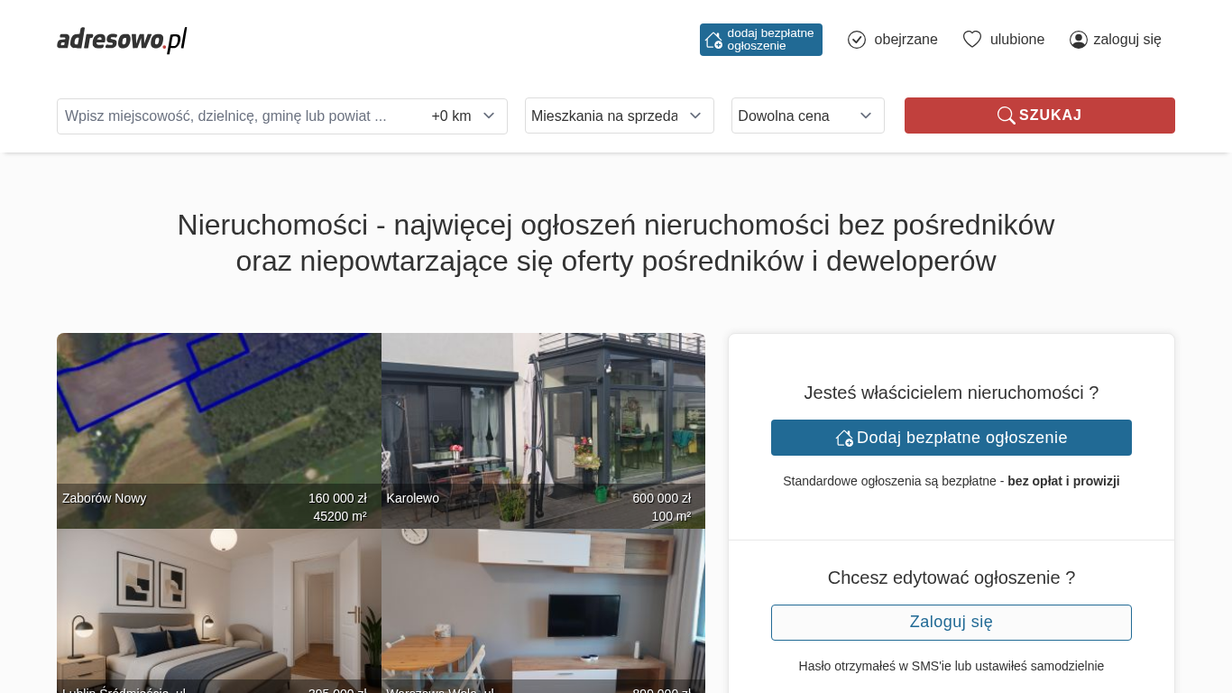Click the adresowo.pl logo
The height and width of the screenshot is (693, 1232).
pos(122,40)
